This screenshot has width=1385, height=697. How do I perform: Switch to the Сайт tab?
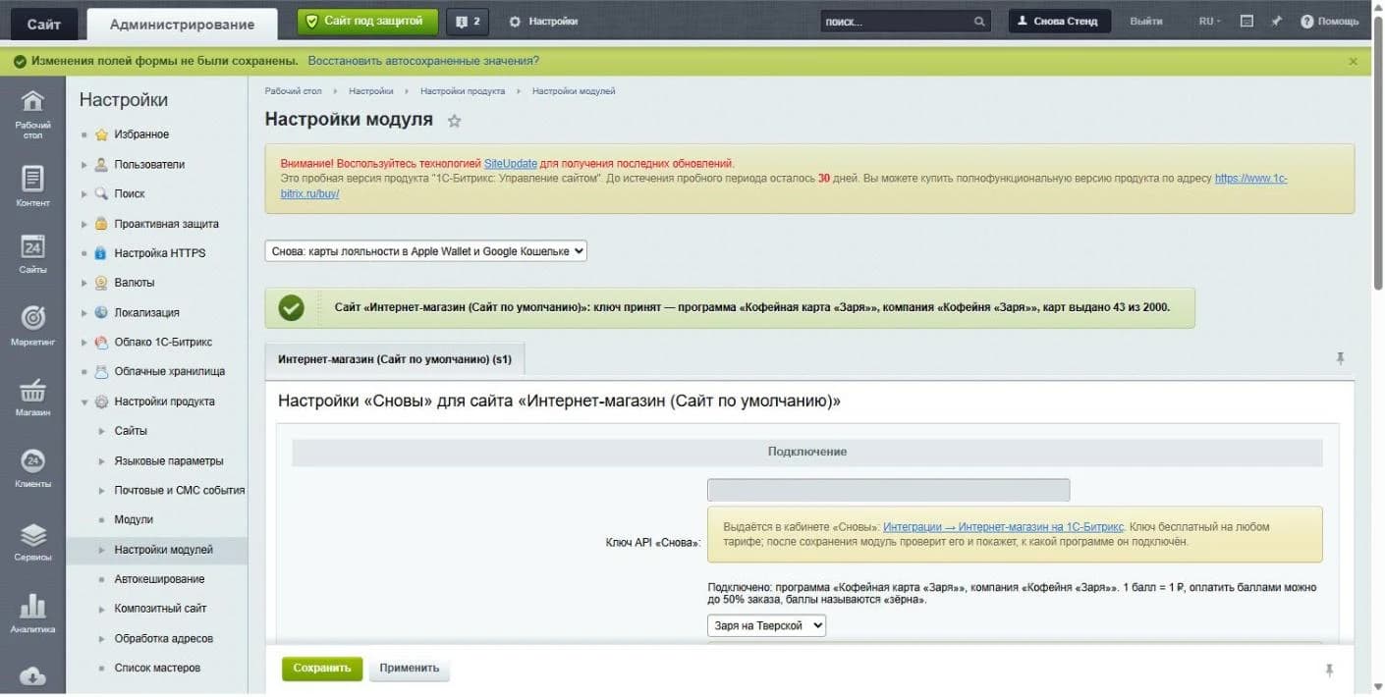pyautogui.click(x=43, y=25)
